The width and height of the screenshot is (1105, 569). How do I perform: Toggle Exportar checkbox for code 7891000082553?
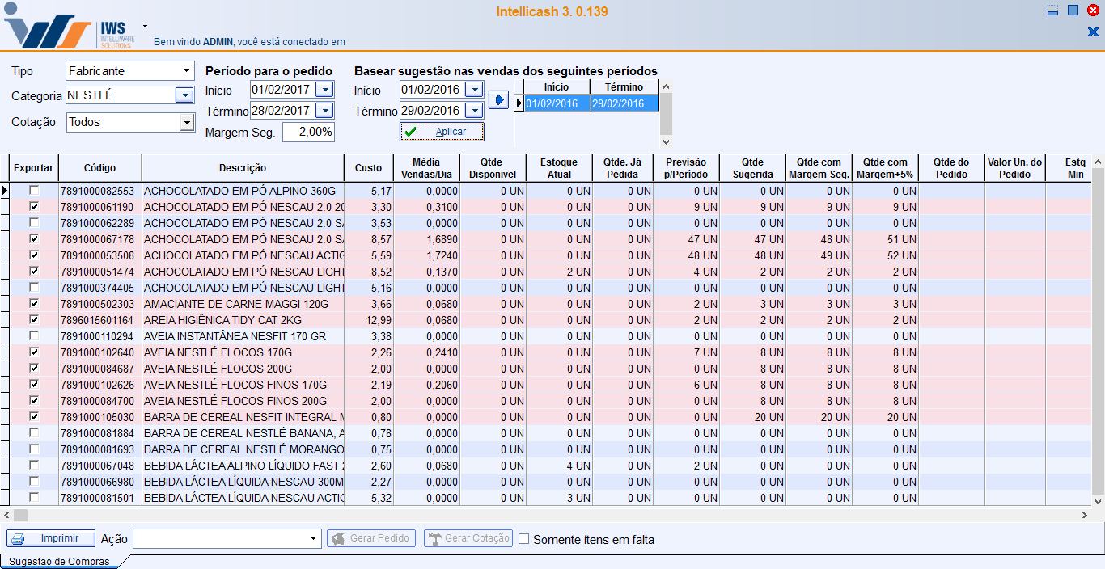34,191
